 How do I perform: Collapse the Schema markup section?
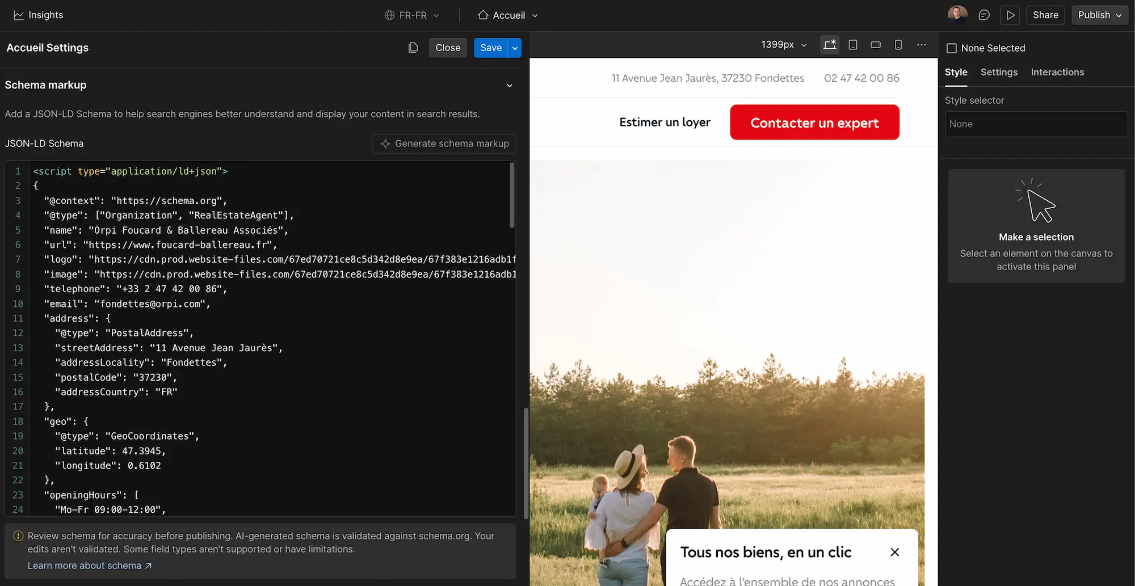coord(509,85)
